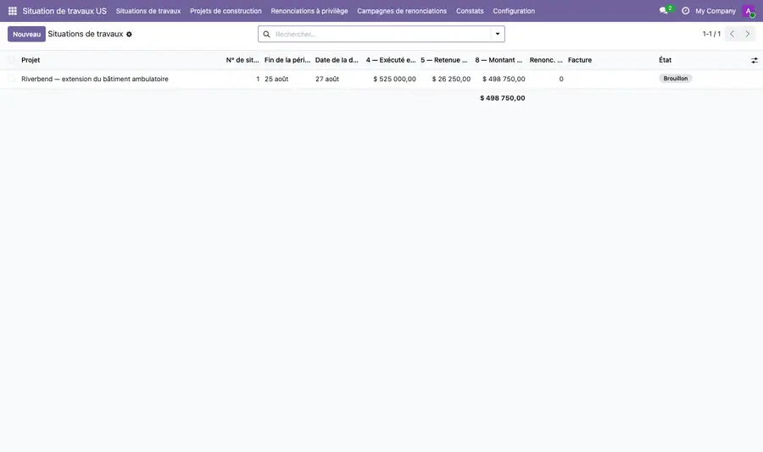Open the user avatar menu
The image size is (763, 452).
[749, 11]
